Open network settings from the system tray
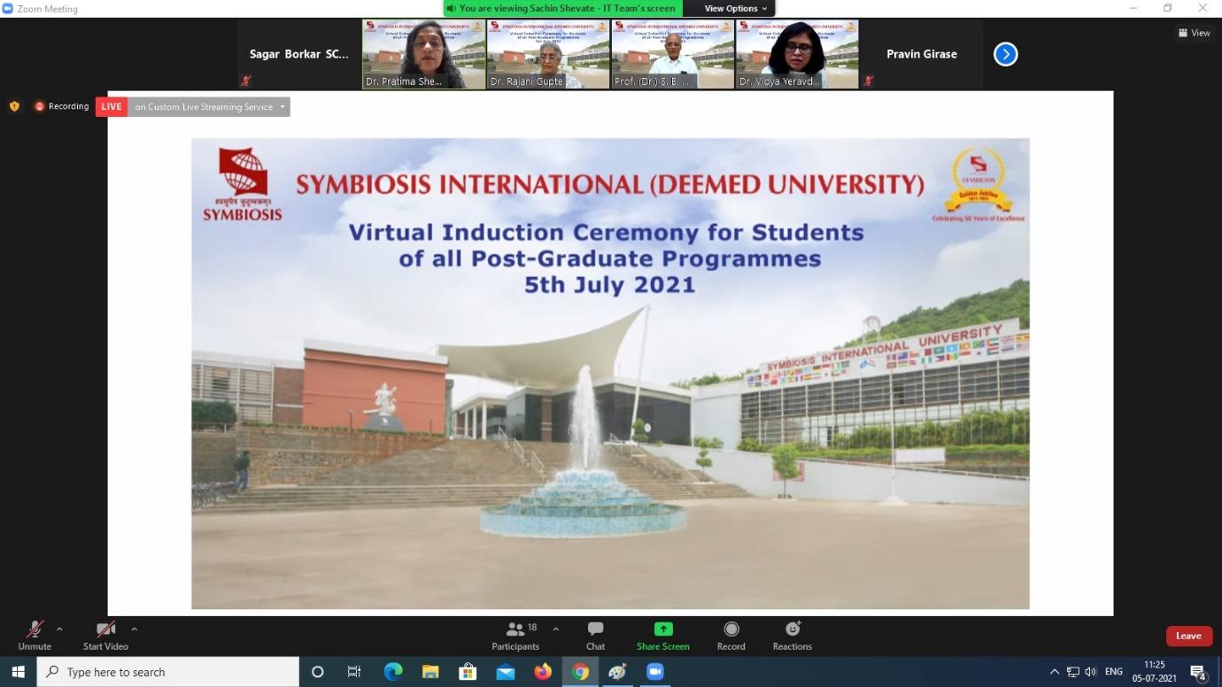The image size is (1222, 687). click(1072, 672)
